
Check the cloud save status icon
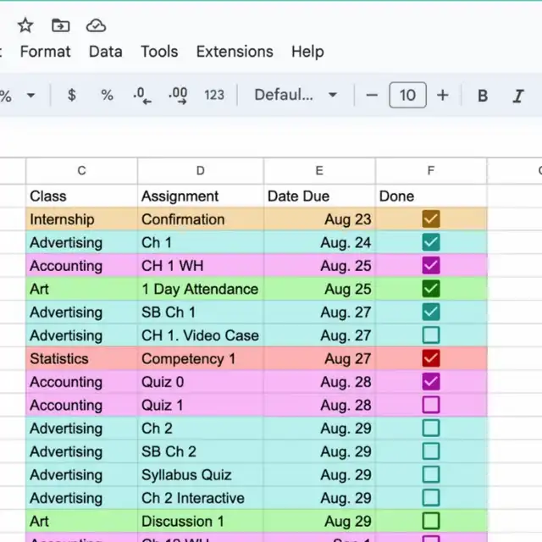pos(97,25)
